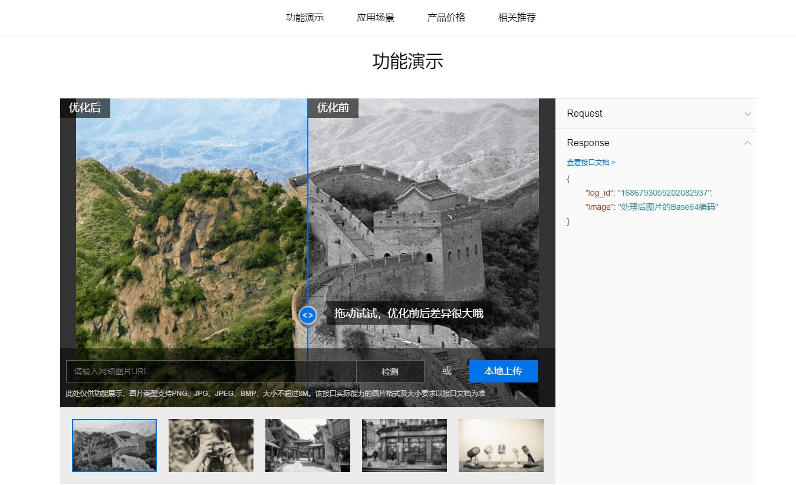Click the 本地上传 upload button
The image size is (796, 485).
[504, 371]
